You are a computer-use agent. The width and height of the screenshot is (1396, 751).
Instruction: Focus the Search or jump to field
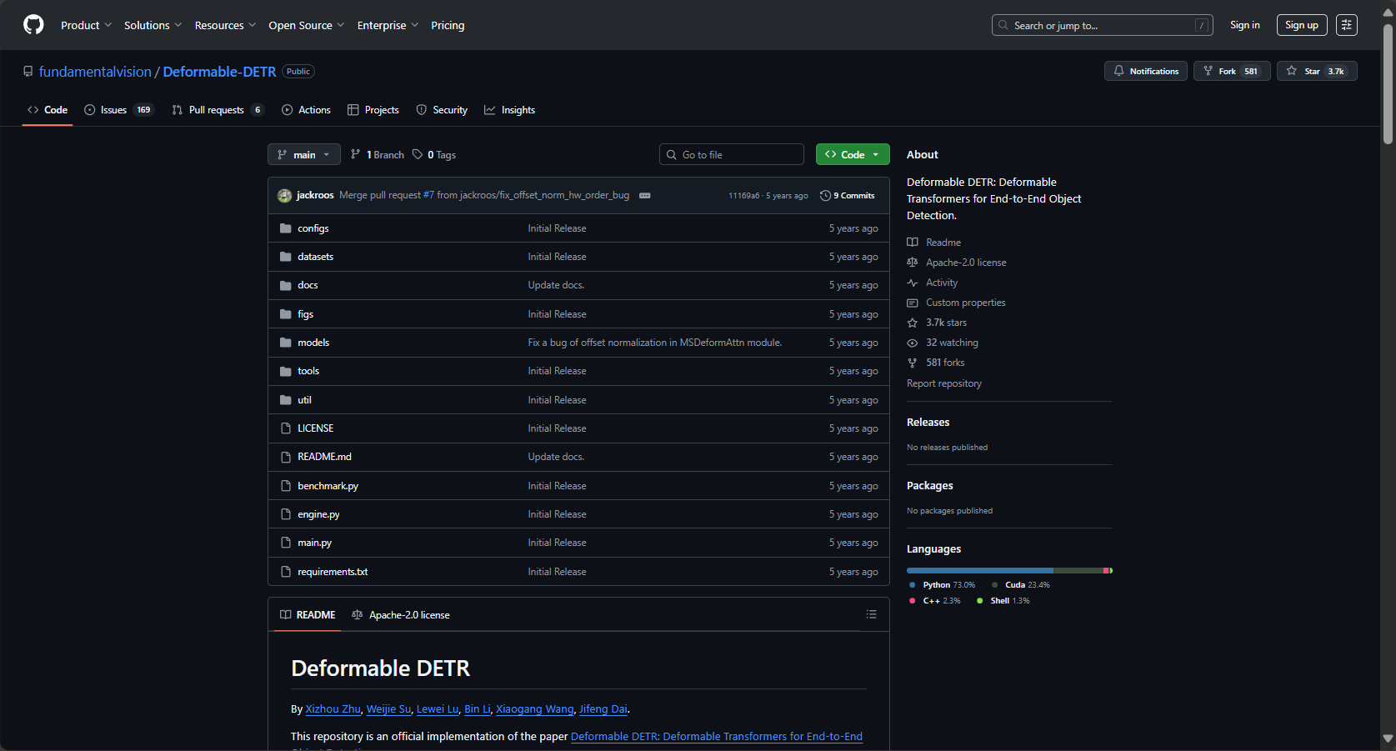point(1102,25)
